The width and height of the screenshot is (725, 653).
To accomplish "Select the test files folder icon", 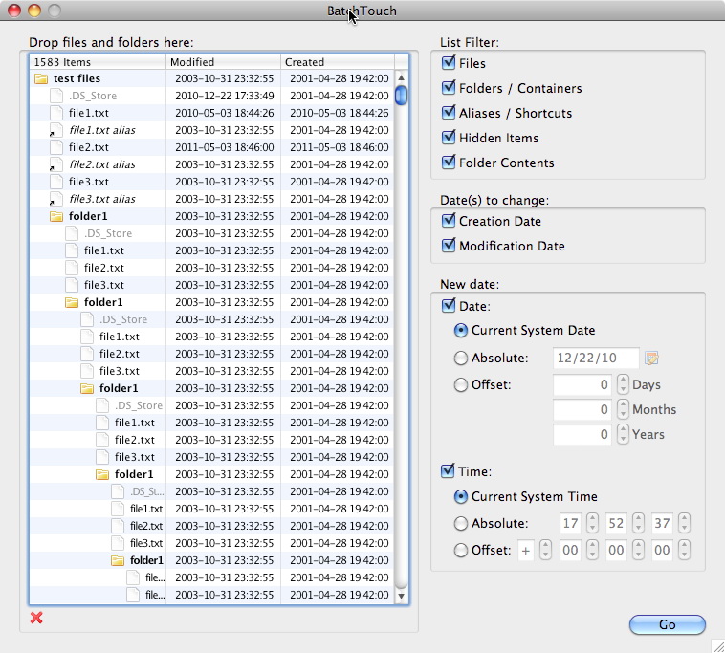I will pyautogui.click(x=41, y=78).
